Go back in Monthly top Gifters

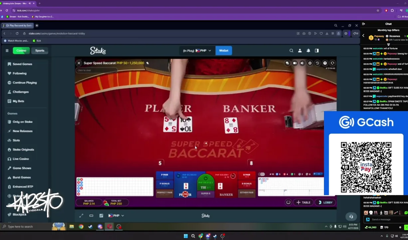pos(363,36)
